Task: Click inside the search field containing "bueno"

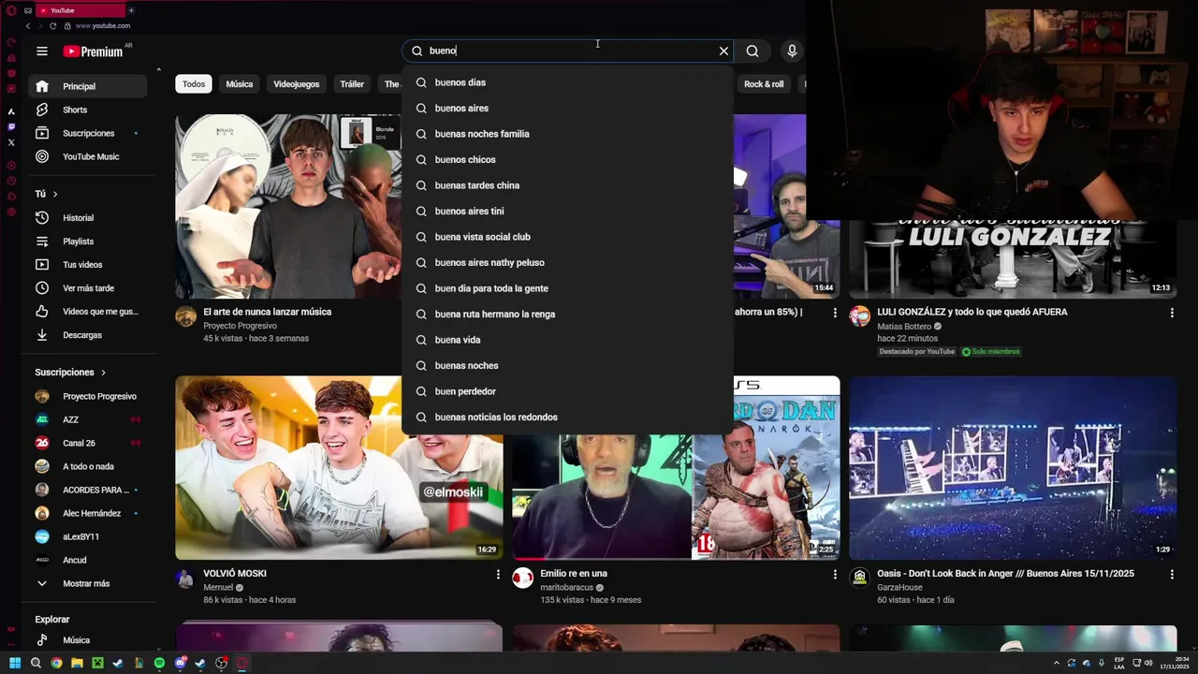Action: 568,51
